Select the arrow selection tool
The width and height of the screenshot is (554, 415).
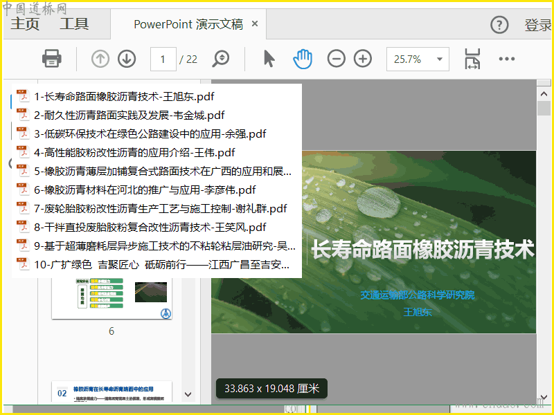(269, 59)
